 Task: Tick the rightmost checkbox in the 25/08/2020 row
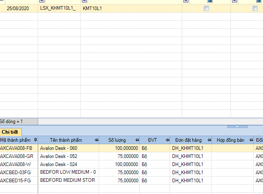coord(255,8)
